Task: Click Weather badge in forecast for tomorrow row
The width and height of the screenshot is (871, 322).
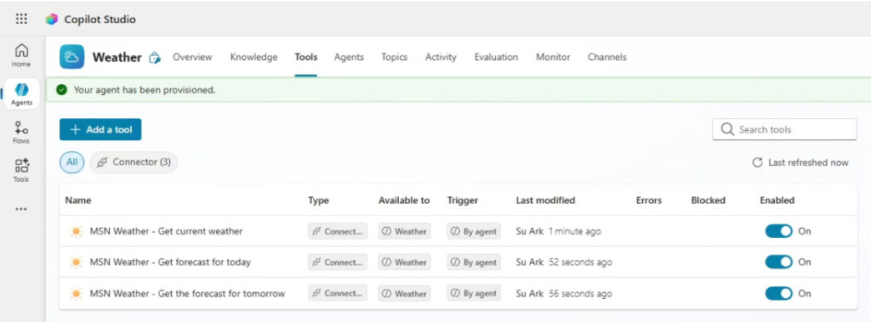Action: 405,294
